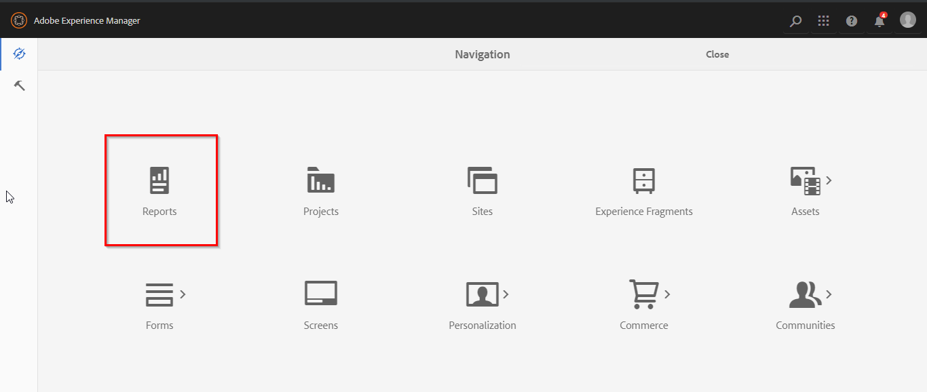Select the Navigation compass rail icon

point(19,54)
